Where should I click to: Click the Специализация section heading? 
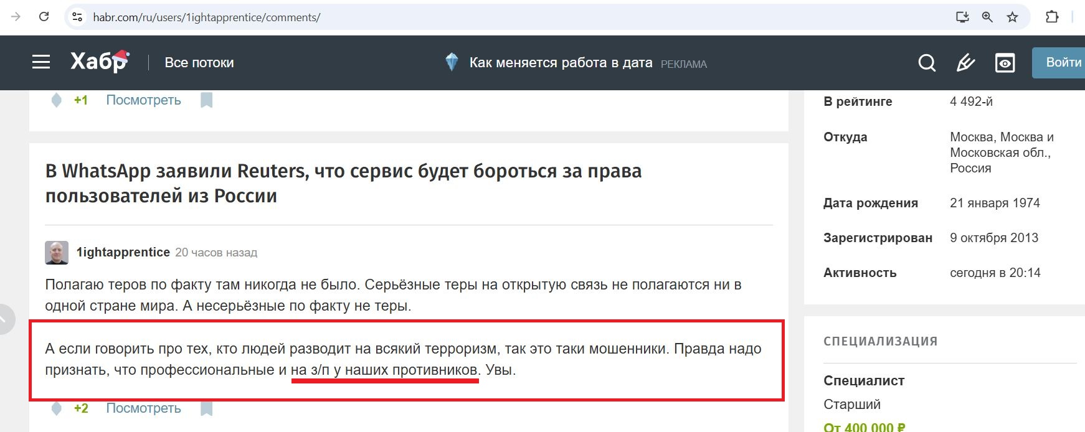(880, 341)
